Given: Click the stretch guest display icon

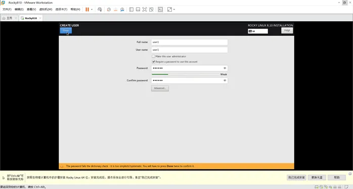Looking at the screenshot, I should pos(169,10).
